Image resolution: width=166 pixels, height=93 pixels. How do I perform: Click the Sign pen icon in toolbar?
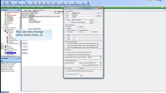pos(68,3)
